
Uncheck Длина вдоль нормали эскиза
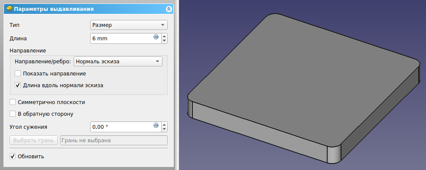pos(18,85)
